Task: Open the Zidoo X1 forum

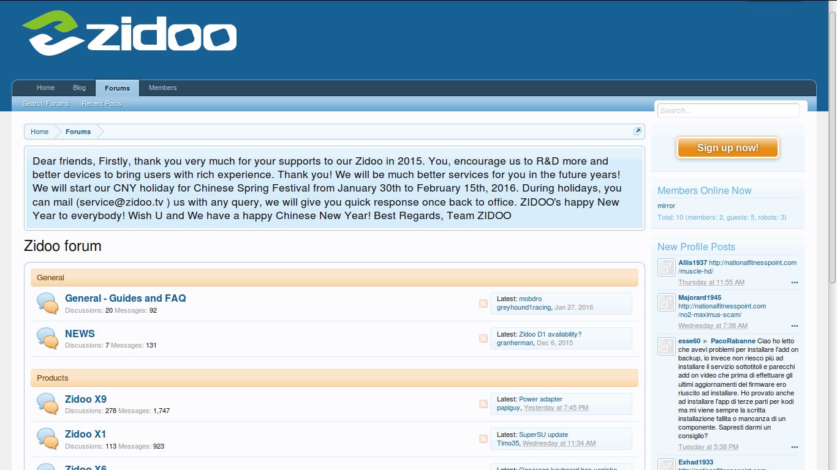Action: 86,434
